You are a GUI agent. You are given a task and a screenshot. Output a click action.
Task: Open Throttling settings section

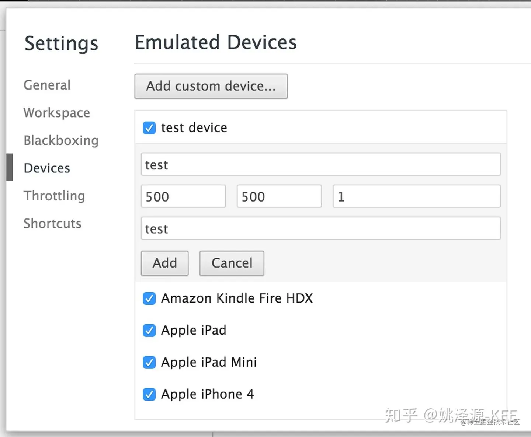[x=54, y=196]
